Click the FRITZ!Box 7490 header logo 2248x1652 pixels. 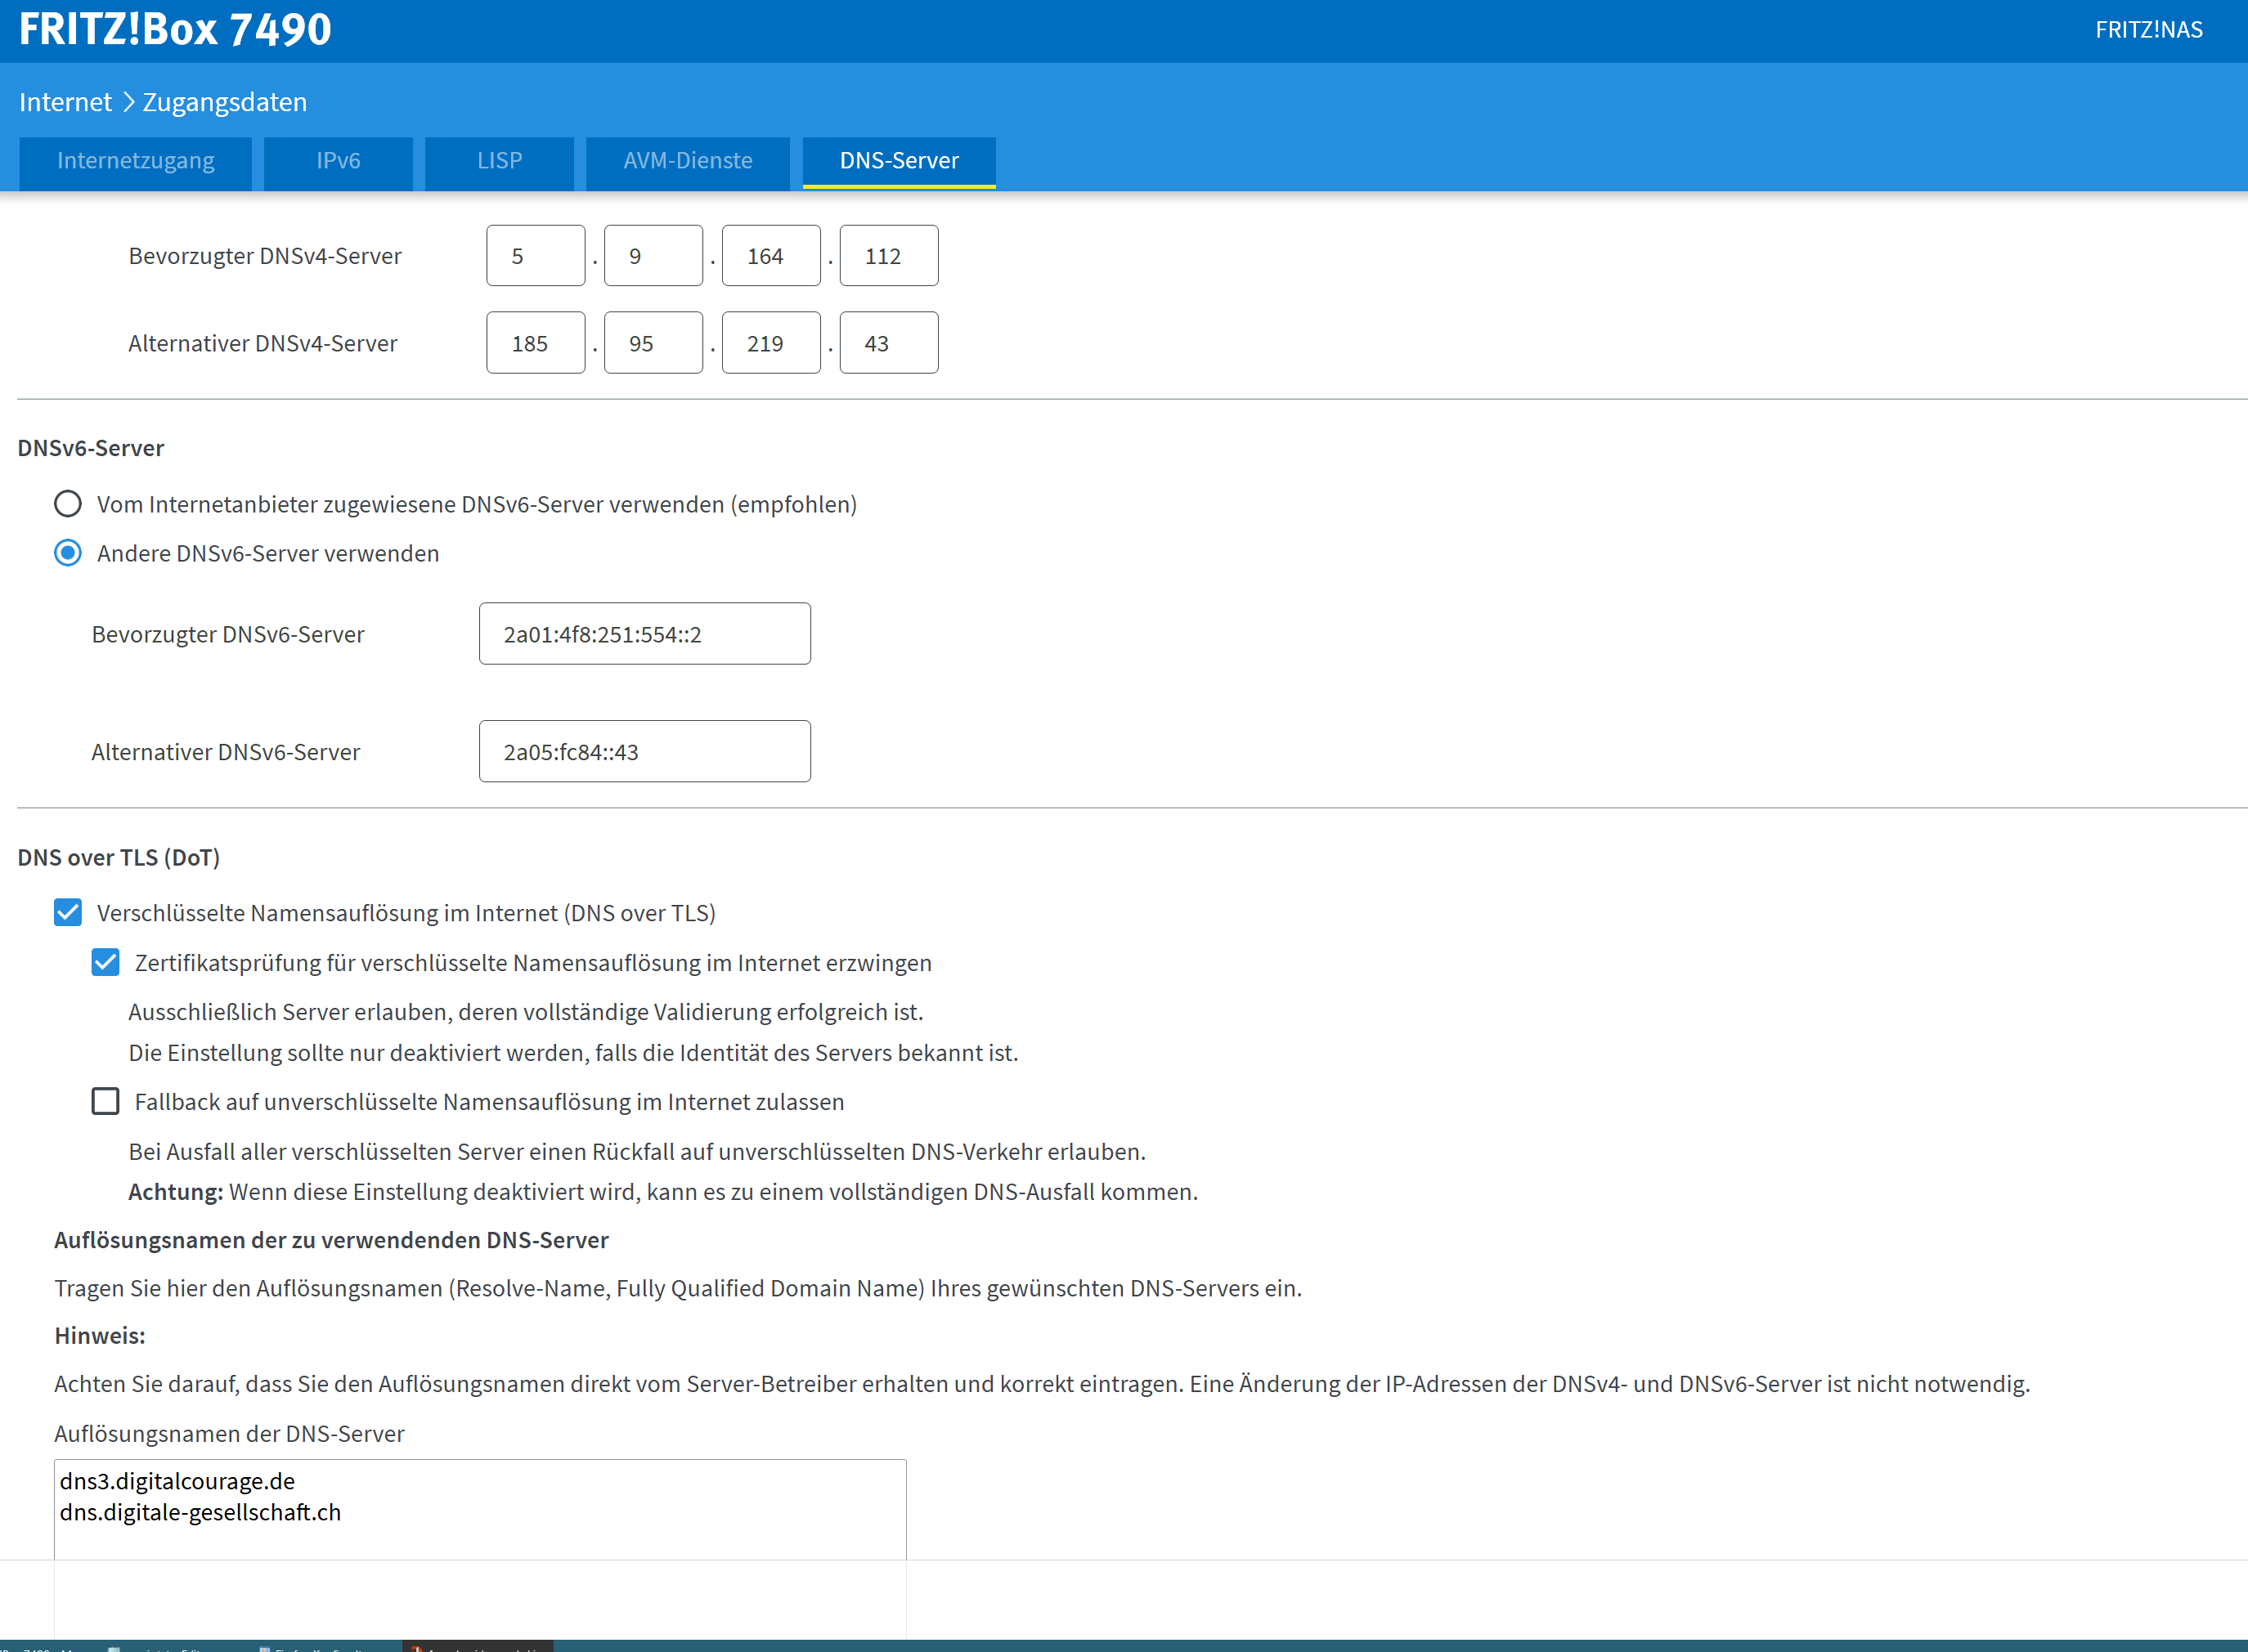[175, 30]
